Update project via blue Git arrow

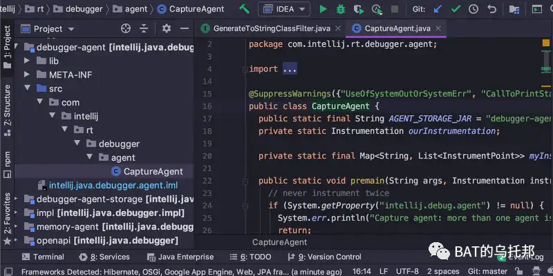click(x=438, y=9)
